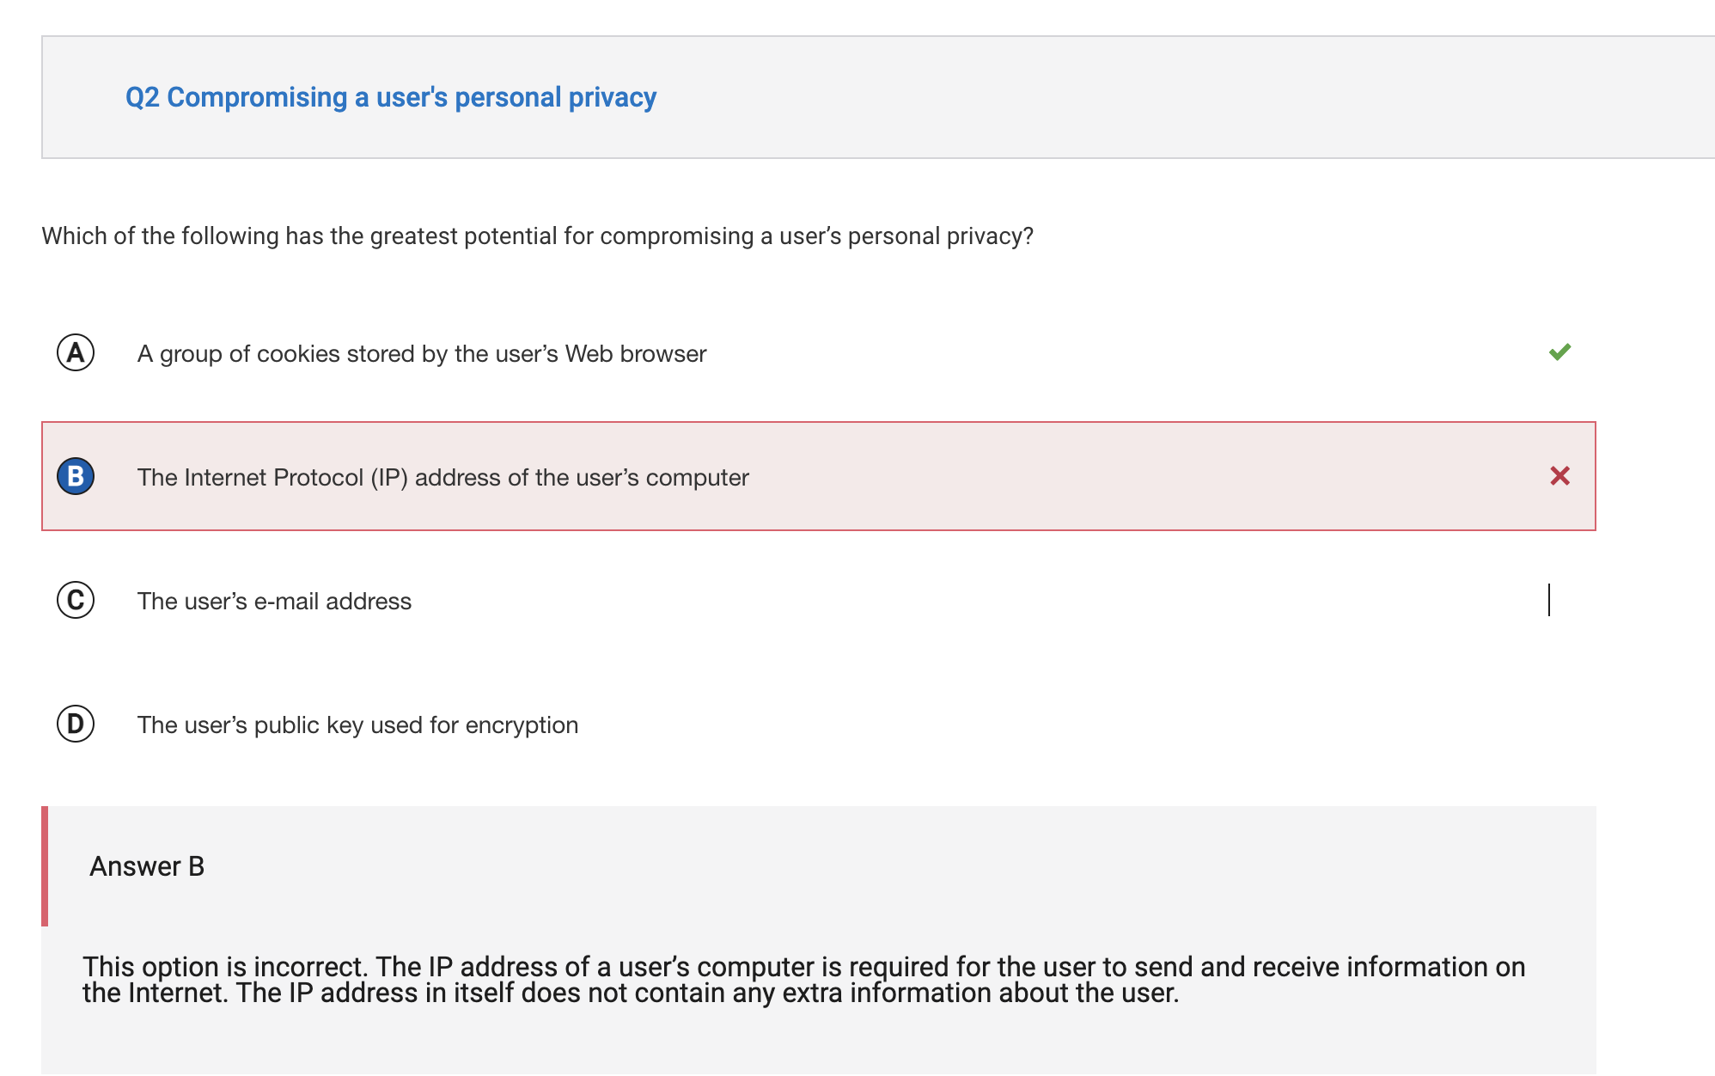The image size is (1715, 1076).
Task: Click the grey Q2 question header panel
Action: coord(878,97)
